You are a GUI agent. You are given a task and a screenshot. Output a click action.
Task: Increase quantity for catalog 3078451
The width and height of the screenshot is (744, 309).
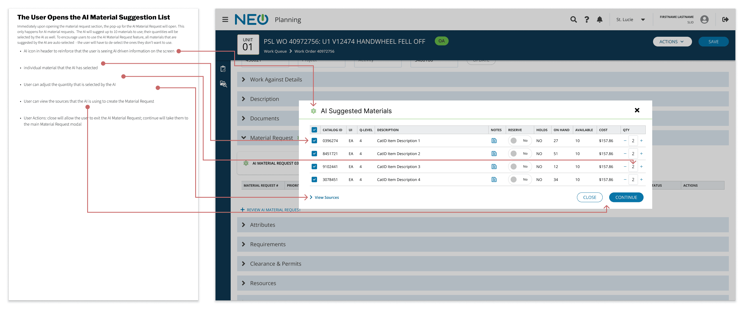pos(641,180)
